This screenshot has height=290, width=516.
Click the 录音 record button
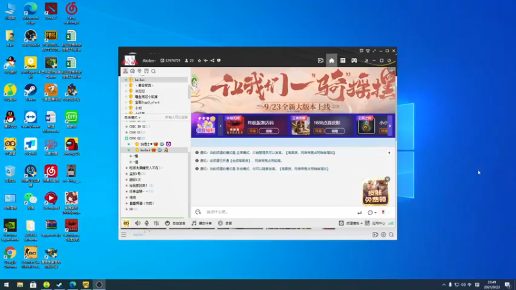[225, 223]
